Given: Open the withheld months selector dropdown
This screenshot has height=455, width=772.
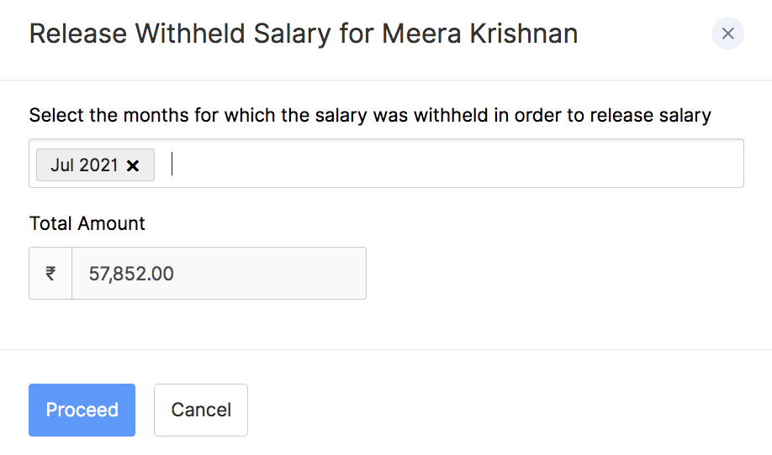Looking at the screenshot, I should point(454,164).
